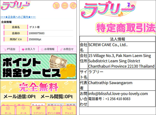
Task: Click the info@blissful.love-you-lovely.com email address
Action: [118, 94]
